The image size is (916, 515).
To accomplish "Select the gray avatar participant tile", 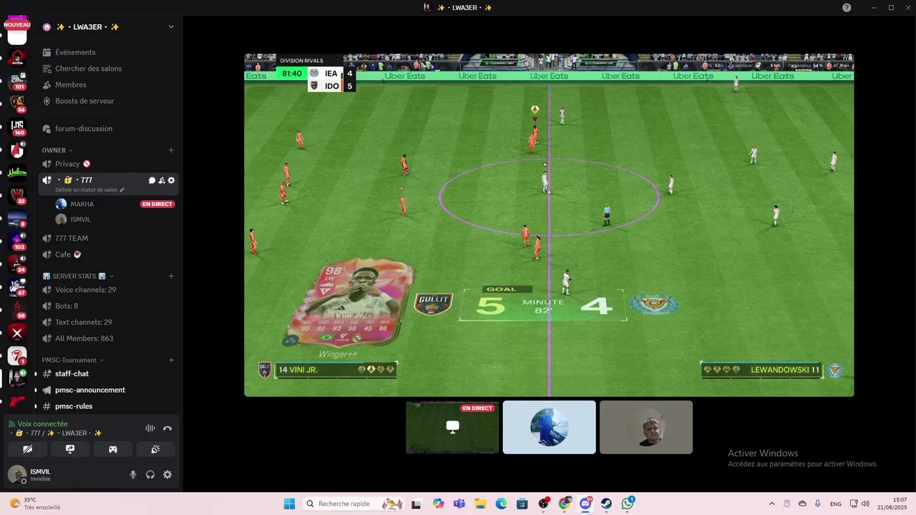I will 646,427.
